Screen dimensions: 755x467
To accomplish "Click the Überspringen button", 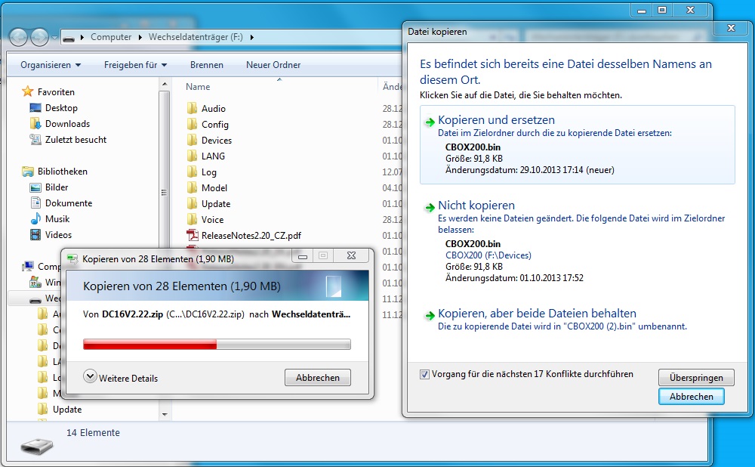I will [696, 377].
